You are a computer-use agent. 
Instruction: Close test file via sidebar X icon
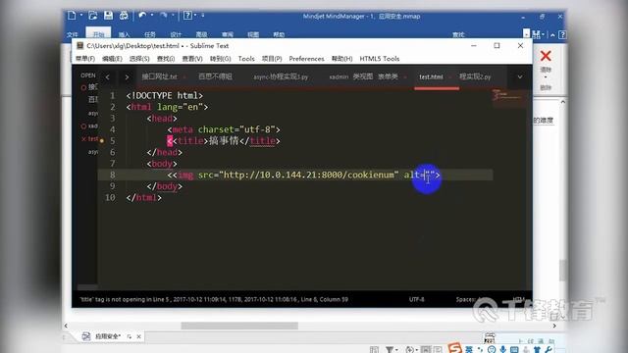83,139
